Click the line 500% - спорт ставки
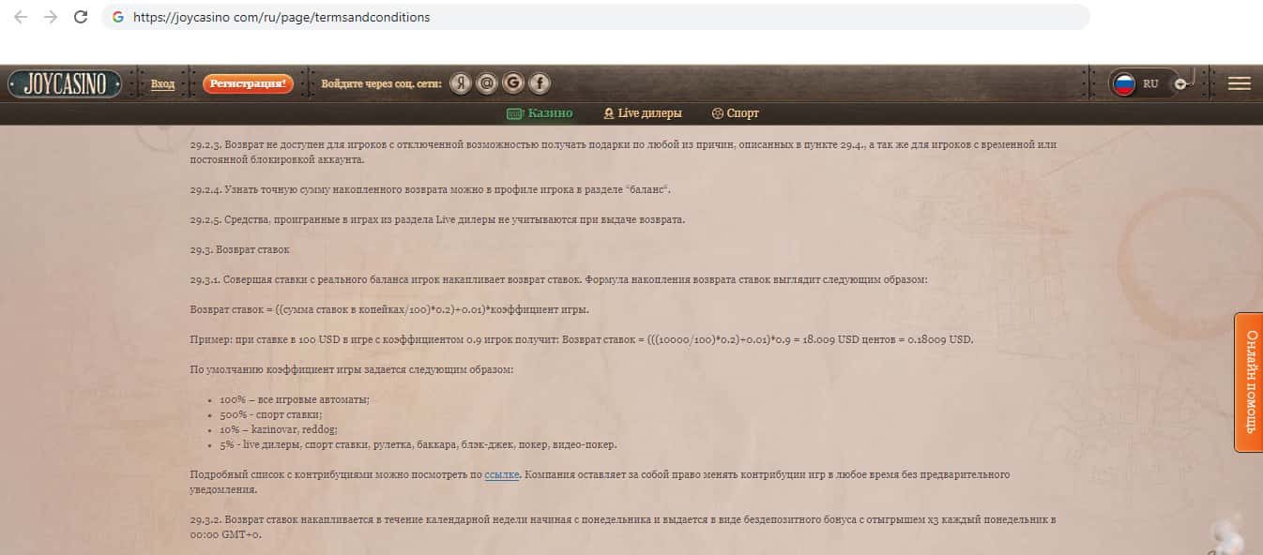The image size is (1263, 555). 271,414
